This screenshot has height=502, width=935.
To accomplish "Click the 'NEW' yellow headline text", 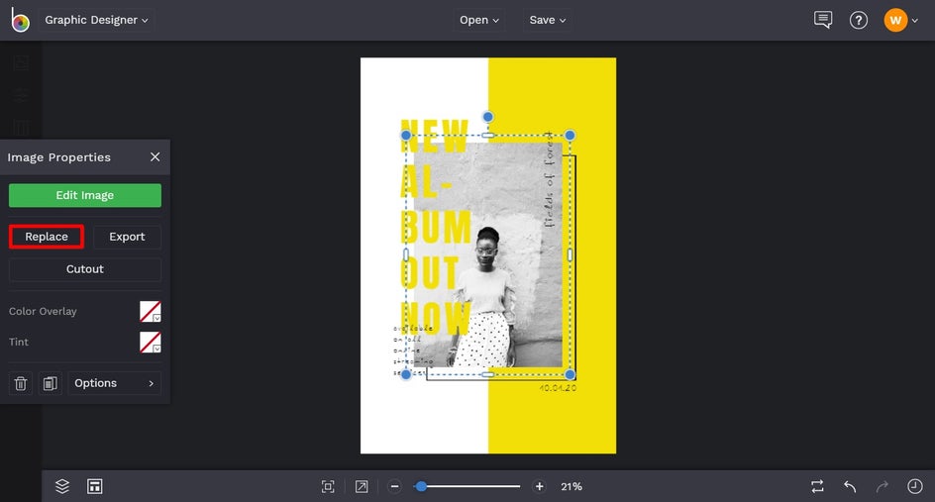I will pos(435,137).
